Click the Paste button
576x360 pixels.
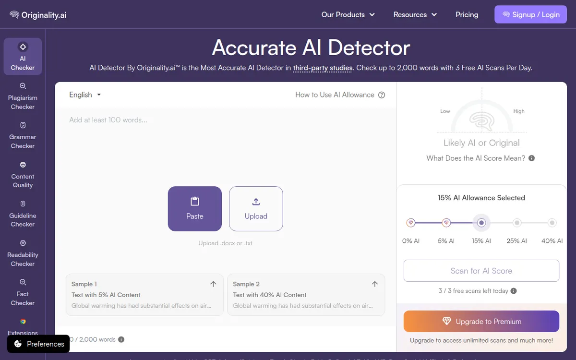pyautogui.click(x=195, y=209)
